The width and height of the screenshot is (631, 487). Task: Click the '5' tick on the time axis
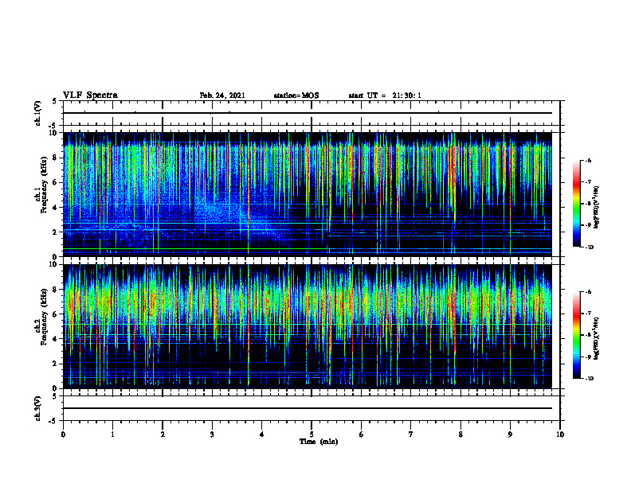click(312, 434)
